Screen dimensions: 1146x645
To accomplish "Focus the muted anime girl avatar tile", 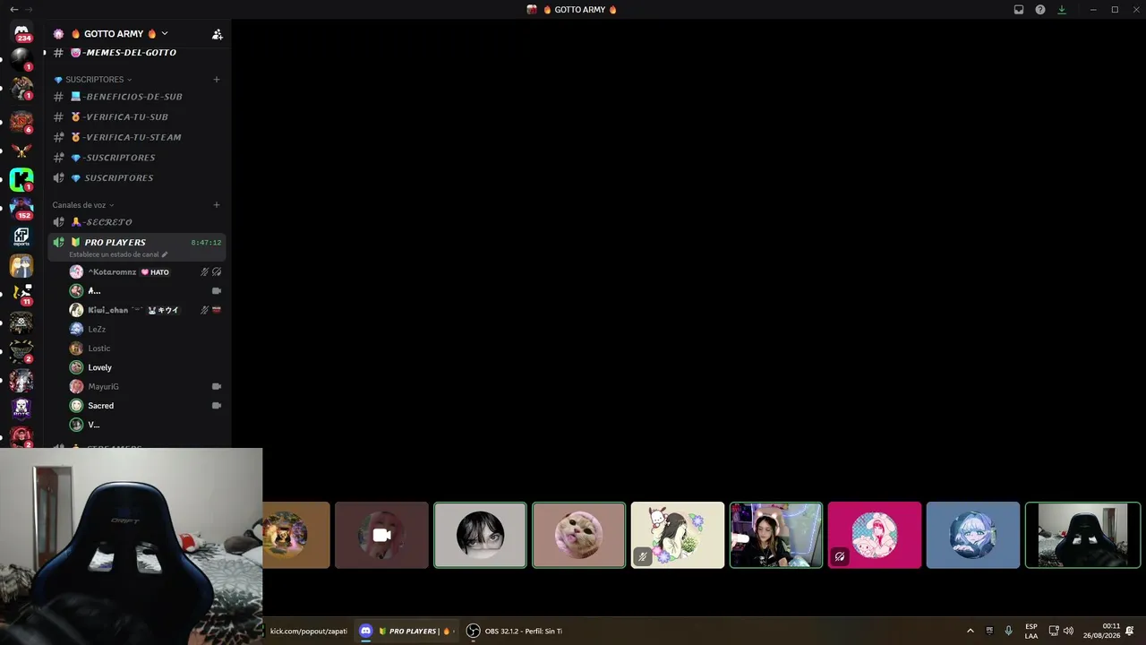I will click(677, 535).
